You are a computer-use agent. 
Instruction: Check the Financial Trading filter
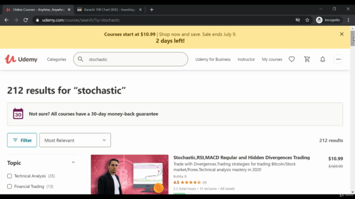[9, 186]
